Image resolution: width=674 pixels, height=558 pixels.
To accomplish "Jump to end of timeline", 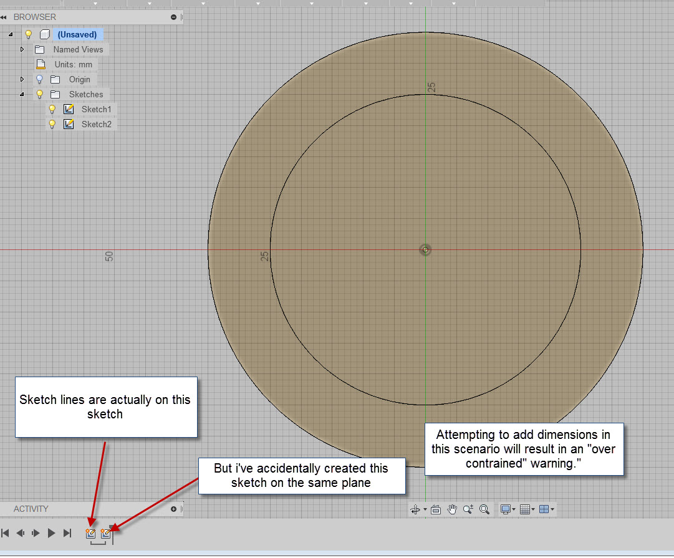I will 67,534.
